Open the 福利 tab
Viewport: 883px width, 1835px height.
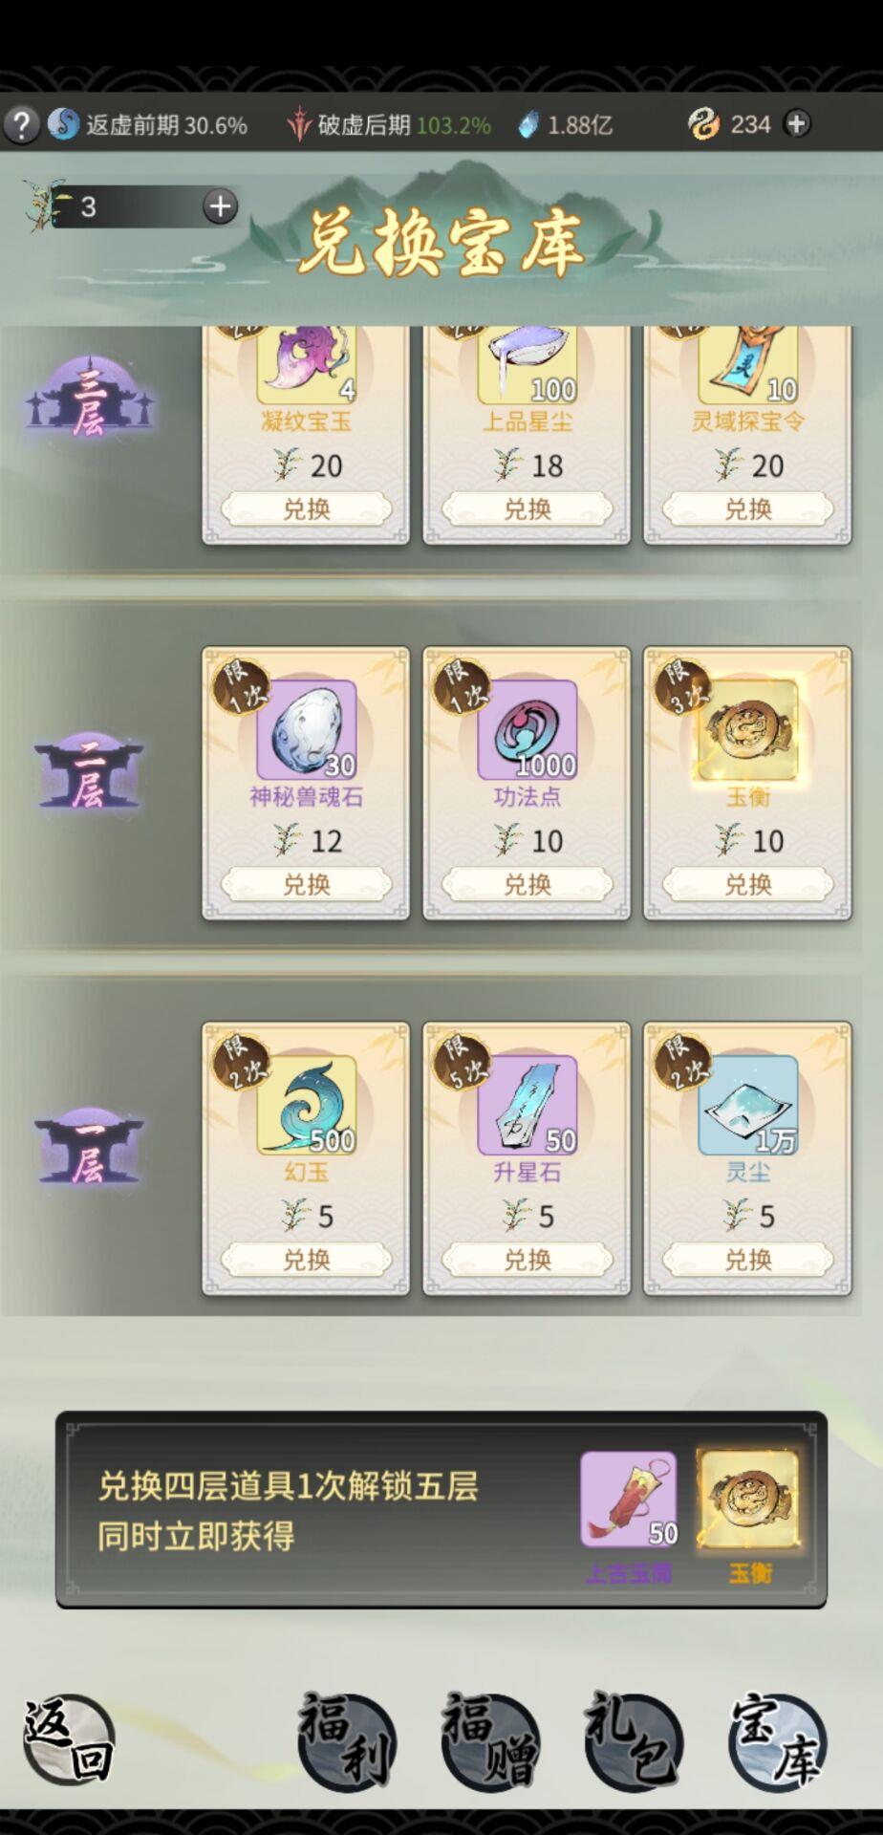point(345,1738)
